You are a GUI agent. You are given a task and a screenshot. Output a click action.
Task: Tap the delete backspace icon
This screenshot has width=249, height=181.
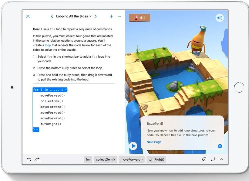tap(204, 159)
